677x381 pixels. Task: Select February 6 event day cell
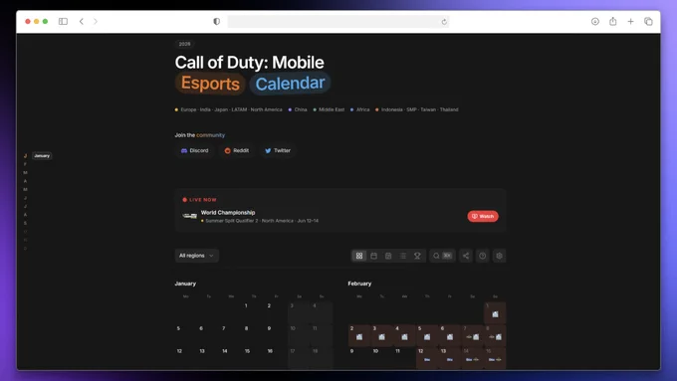(450, 335)
